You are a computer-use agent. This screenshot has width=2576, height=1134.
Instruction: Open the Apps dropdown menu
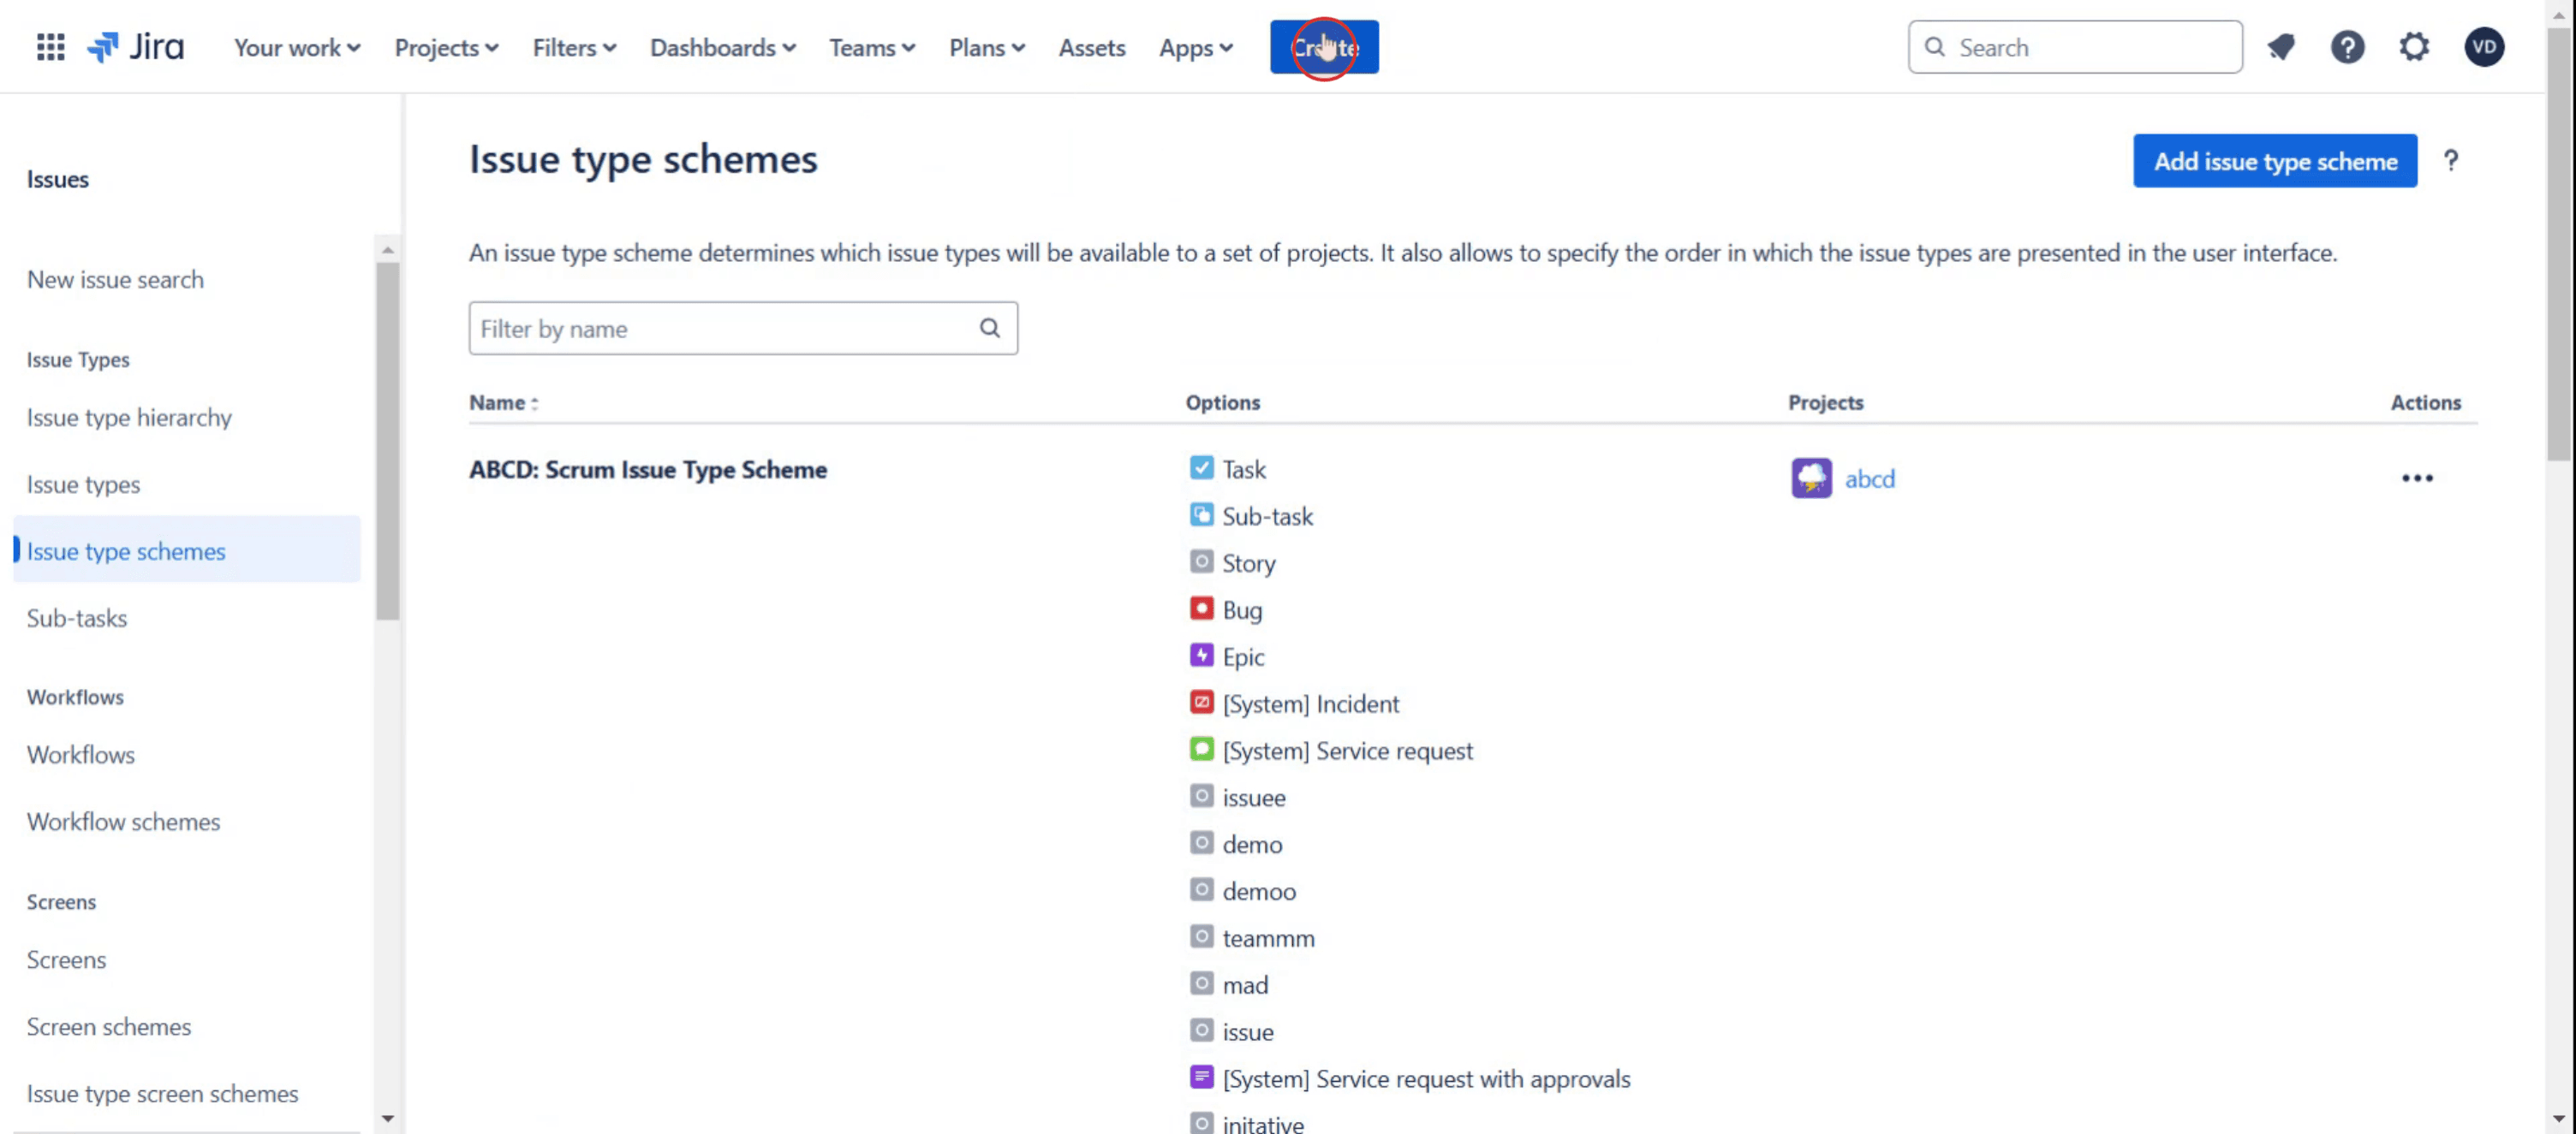click(x=1196, y=48)
